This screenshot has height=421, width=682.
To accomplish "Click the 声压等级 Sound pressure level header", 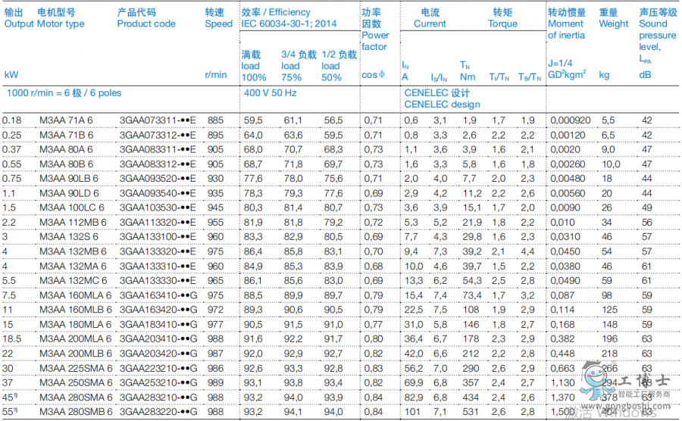I will coord(657,30).
